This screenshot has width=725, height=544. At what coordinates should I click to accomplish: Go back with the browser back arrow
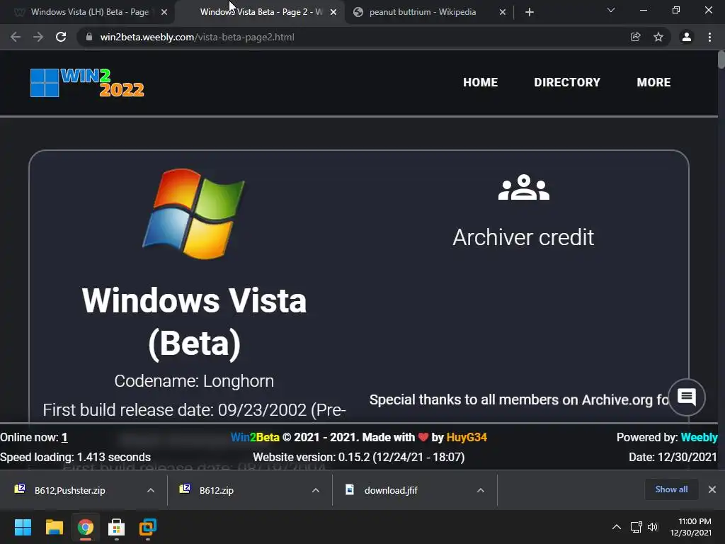(x=16, y=37)
